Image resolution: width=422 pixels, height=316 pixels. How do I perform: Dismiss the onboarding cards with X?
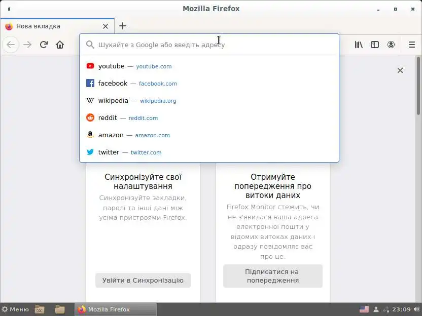[x=400, y=70]
